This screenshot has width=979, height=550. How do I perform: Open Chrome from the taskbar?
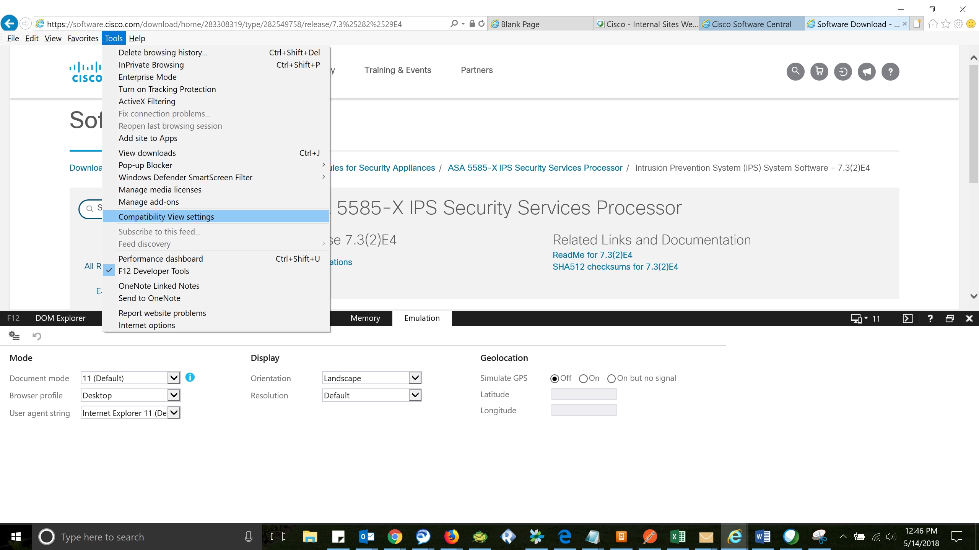click(x=395, y=537)
